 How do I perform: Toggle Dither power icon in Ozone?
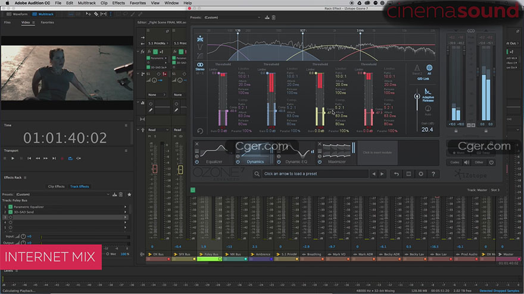491,162
